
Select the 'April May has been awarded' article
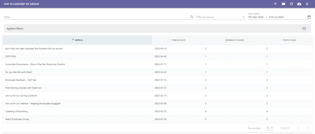tap(34, 49)
